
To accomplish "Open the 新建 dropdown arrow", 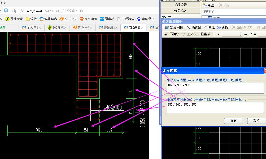I will click(216, 5).
